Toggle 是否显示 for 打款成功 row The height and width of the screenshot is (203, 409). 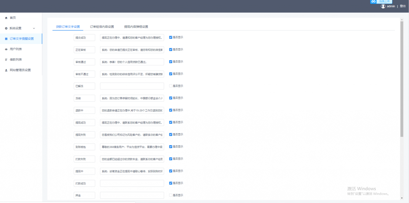tap(170, 183)
